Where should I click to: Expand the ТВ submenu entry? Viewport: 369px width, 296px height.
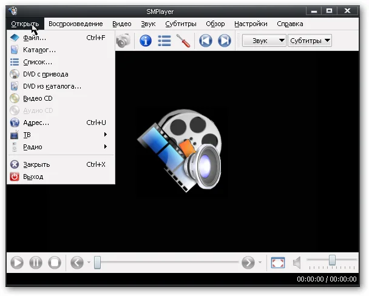coord(59,135)
